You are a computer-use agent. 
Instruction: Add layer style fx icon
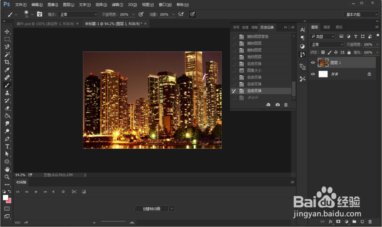click(x=330, y=222)
